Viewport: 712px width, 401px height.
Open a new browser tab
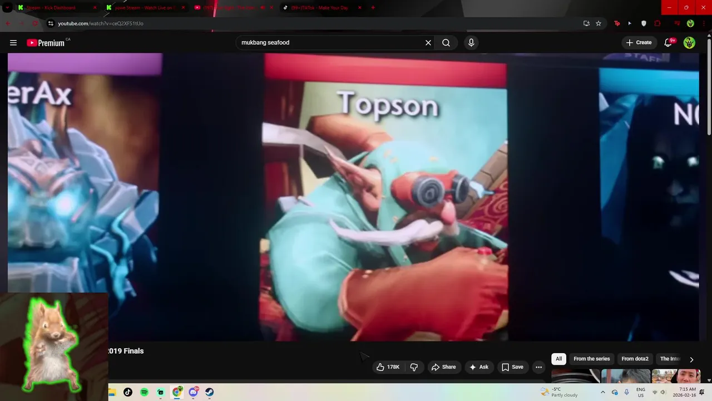click(373, 8)
